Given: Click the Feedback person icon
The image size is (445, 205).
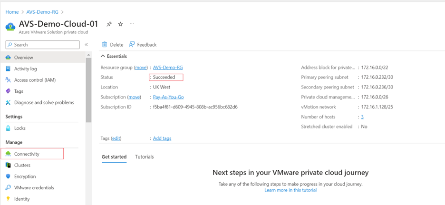Looking at the screenshot, I should [x=132, y=45].
